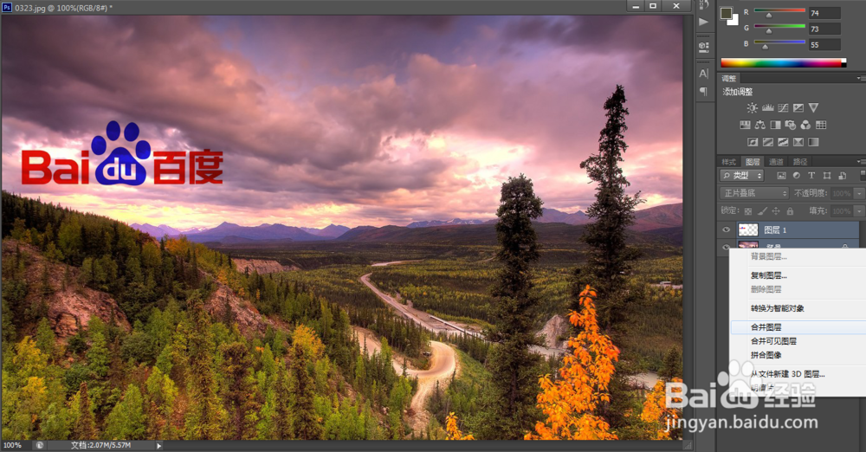The height and width of the screenshot is (452, 866).
Task: Click the foreground color swatch
Action: (726, 13)
